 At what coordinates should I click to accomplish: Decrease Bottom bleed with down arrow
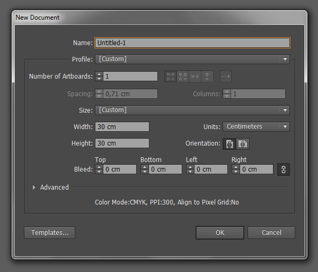tap(145, 172)
